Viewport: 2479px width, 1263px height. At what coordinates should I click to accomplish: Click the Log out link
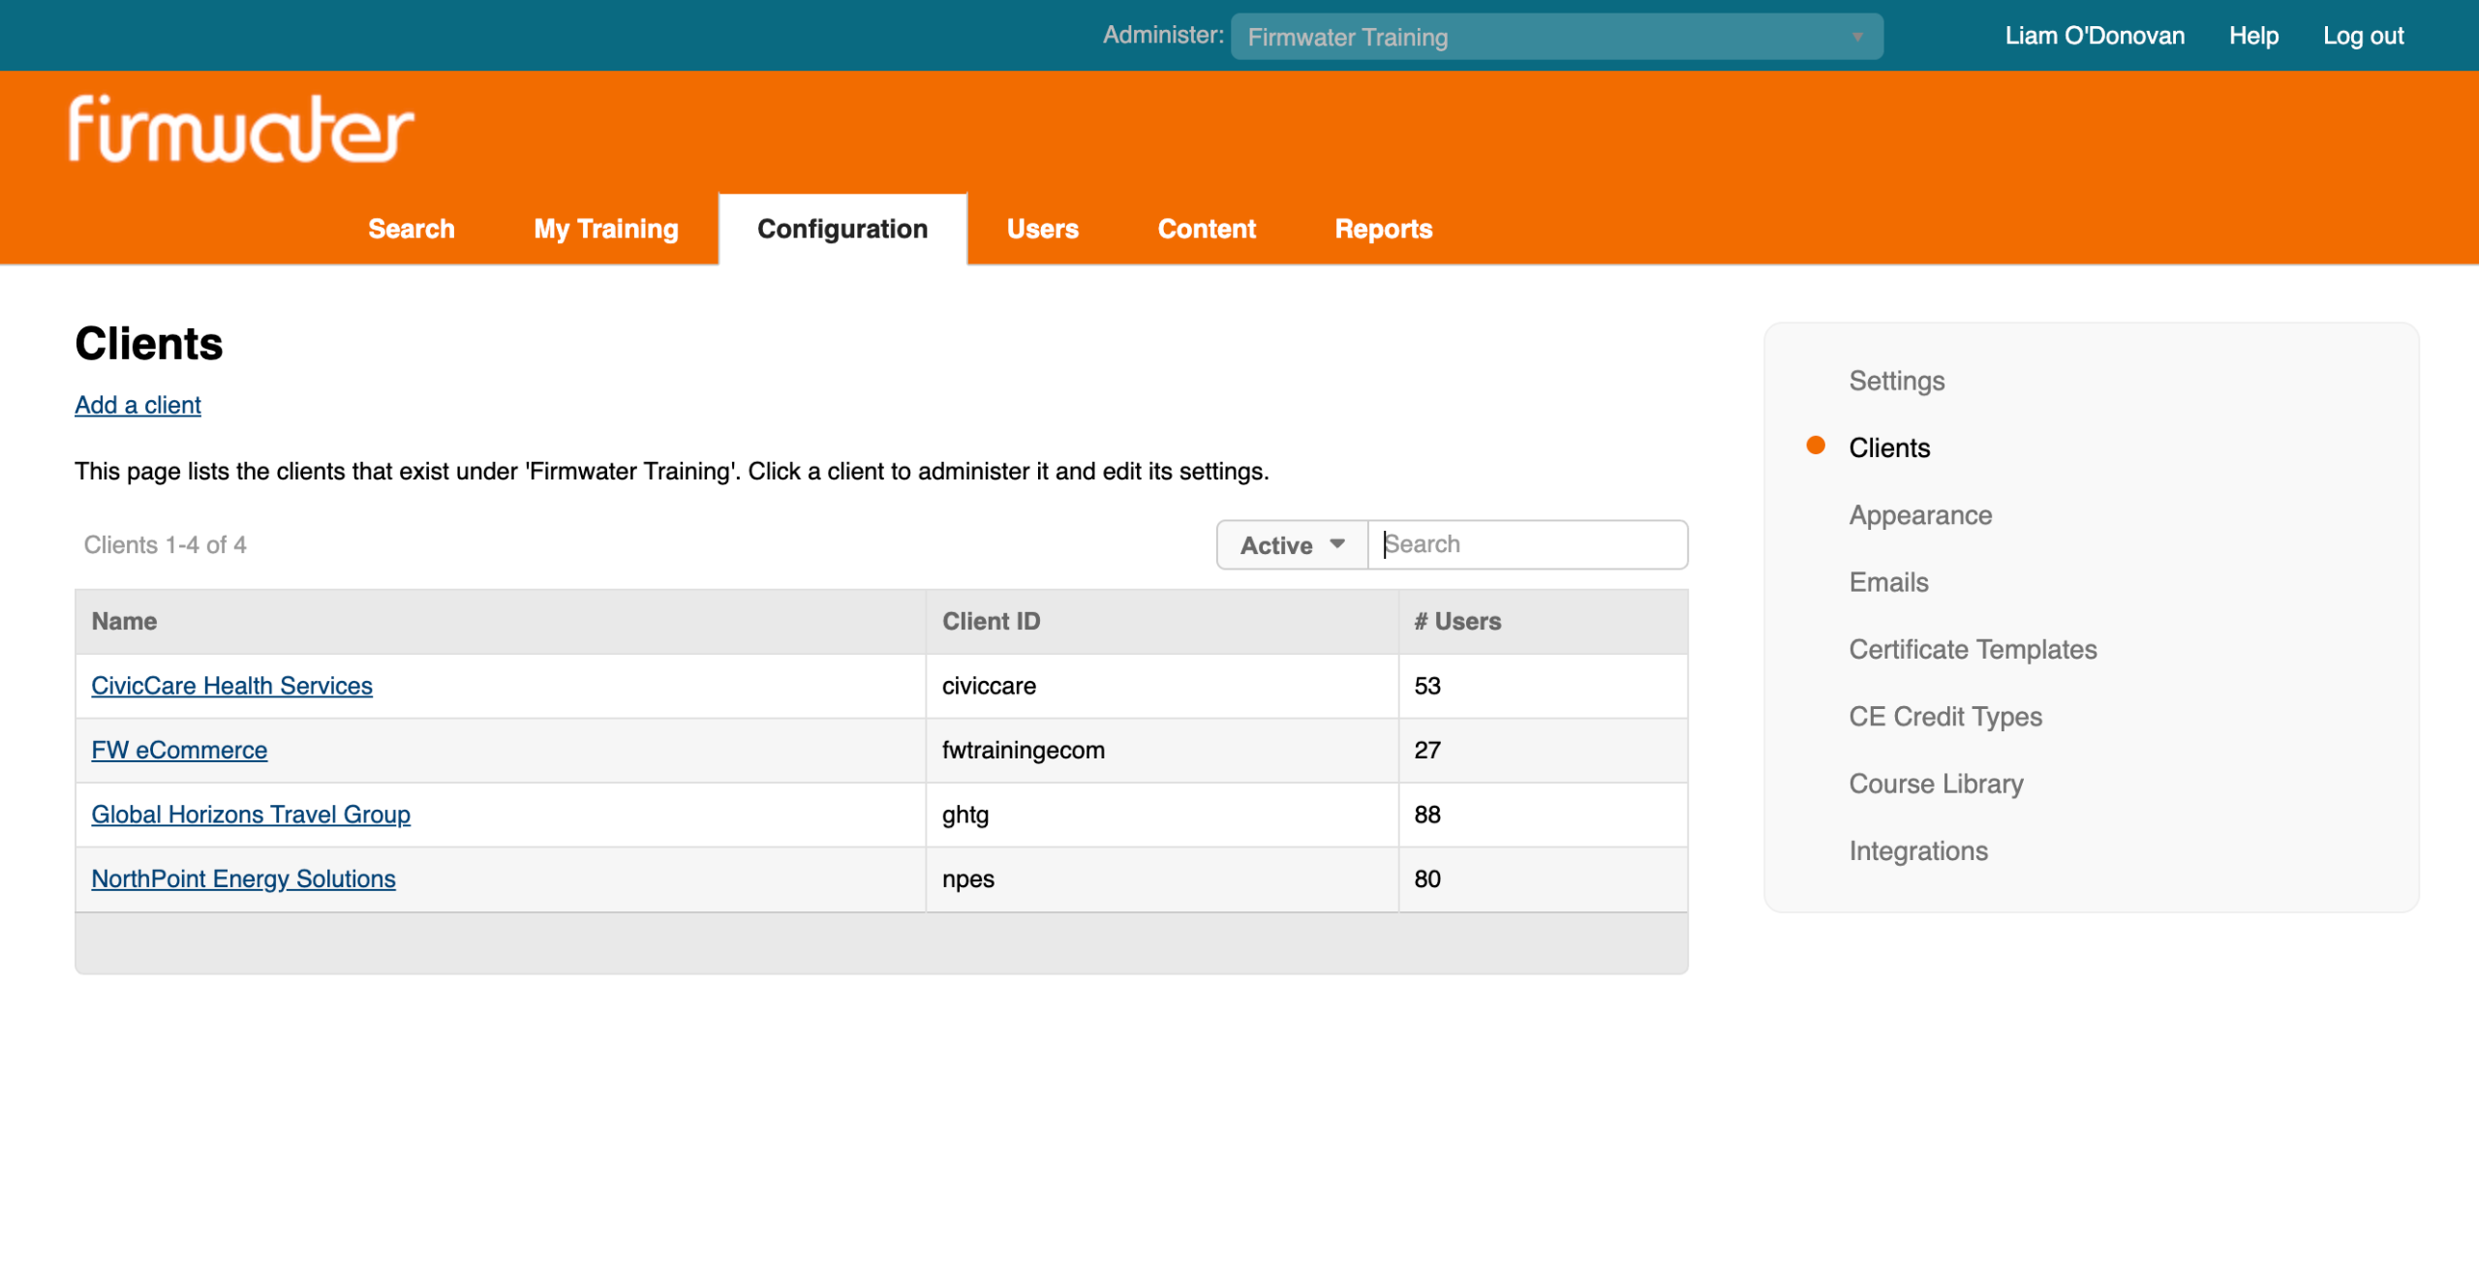(2362, 36)
